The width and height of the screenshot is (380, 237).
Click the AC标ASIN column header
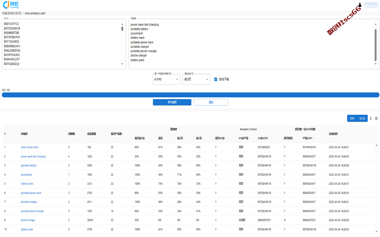[x=263, y=138]
